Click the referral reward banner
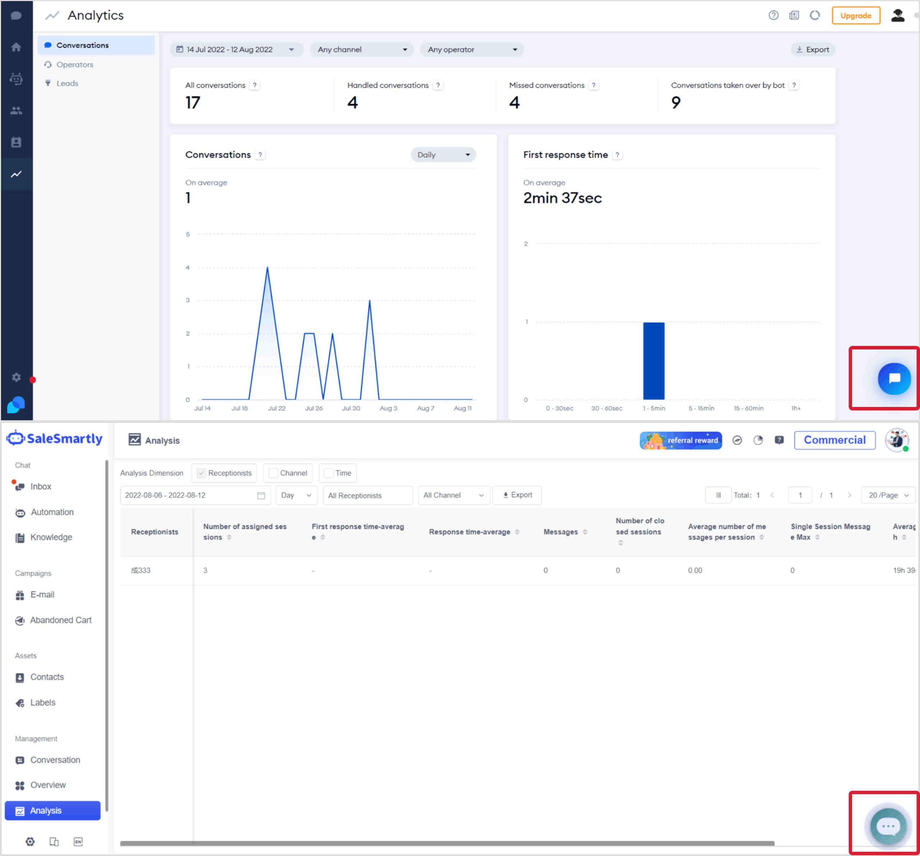The width and height of the screenshot is (920, 856). coord(680,440)
